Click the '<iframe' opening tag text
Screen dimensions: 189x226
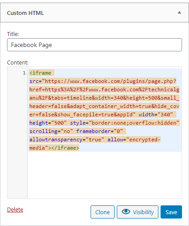tap(40, 73)
